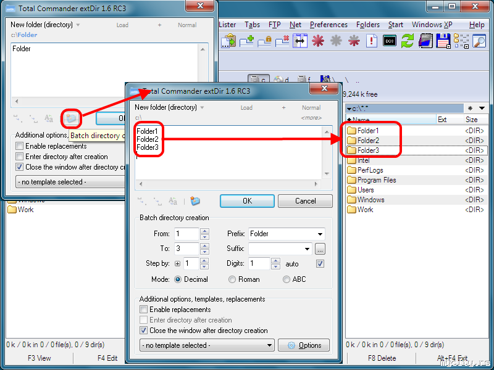Enable replacements checkbox in back extDir window
The image size is (494, 370).
click(x=20, y=146)
